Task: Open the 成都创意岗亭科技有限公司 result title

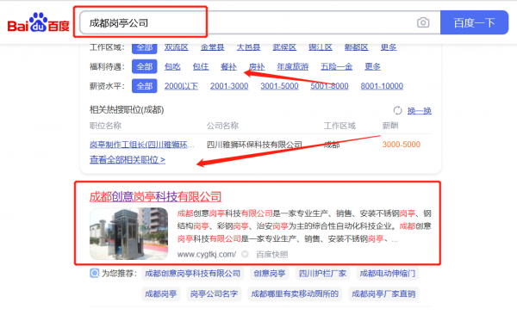Action: (155, 197)
